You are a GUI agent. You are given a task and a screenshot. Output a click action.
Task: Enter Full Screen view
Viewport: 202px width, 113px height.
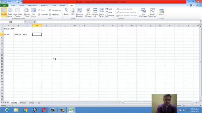pos(33,12)
